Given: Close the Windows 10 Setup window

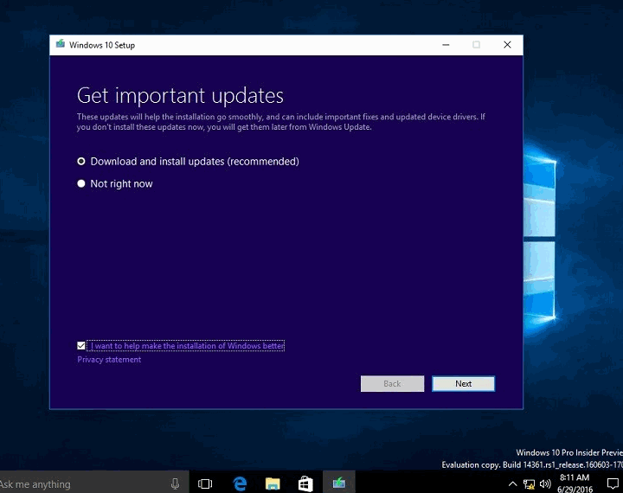Looking at the screenshot, I should pos(507,45).
